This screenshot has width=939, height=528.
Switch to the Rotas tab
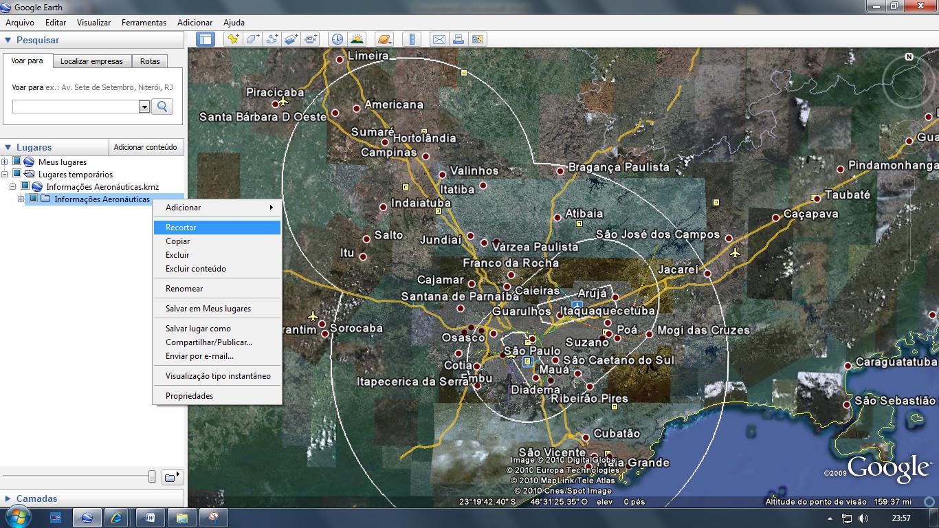click(150, 61)
